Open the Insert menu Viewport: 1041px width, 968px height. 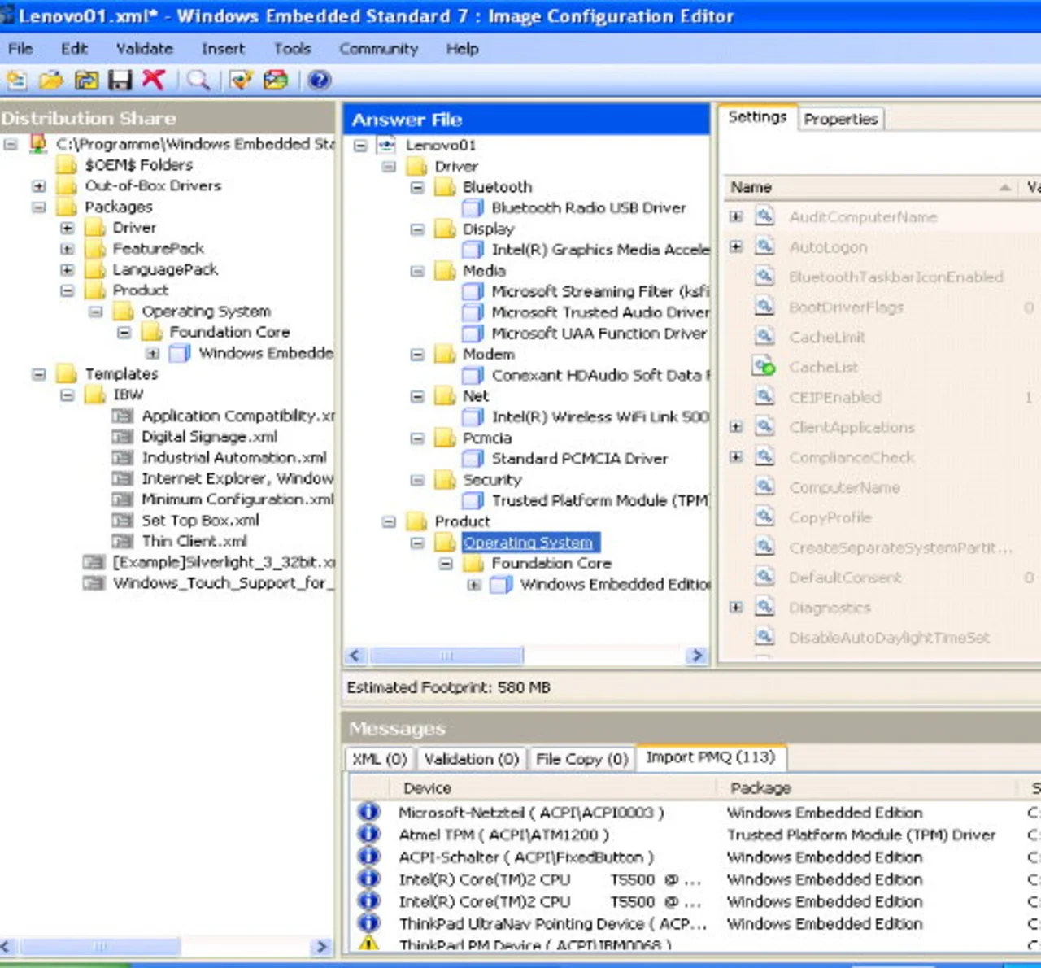[x=223, y=49]
